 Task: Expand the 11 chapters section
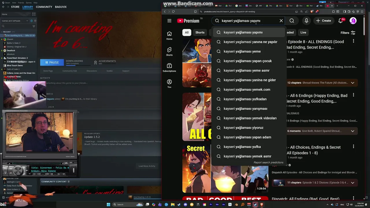point(352,183)
